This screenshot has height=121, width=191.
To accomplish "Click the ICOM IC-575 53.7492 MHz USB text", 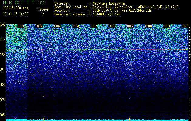I will 122,11.
